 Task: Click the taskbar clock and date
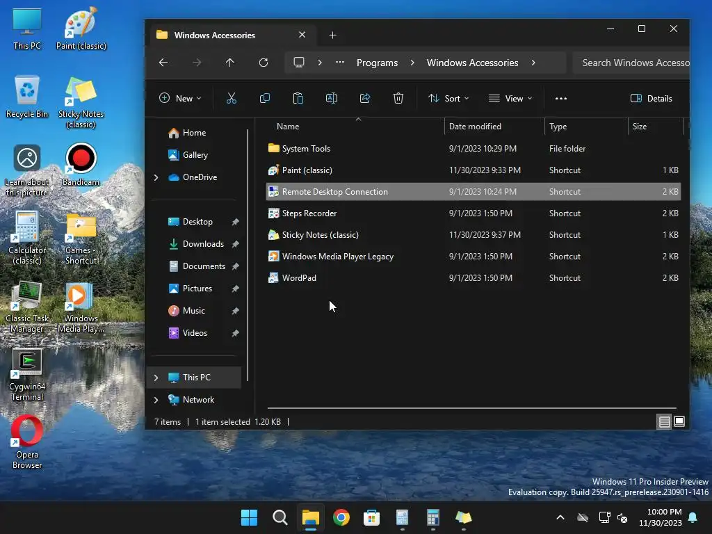click(661, 517)
